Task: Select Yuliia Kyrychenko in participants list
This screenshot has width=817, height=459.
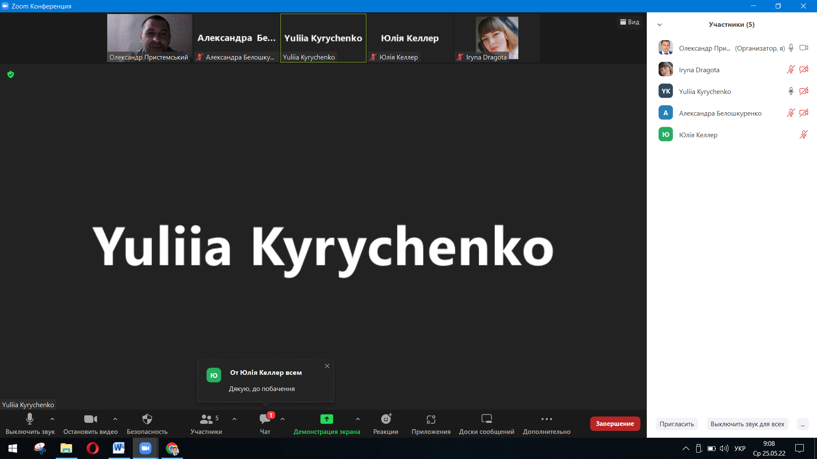Action: tap(732, 91)
